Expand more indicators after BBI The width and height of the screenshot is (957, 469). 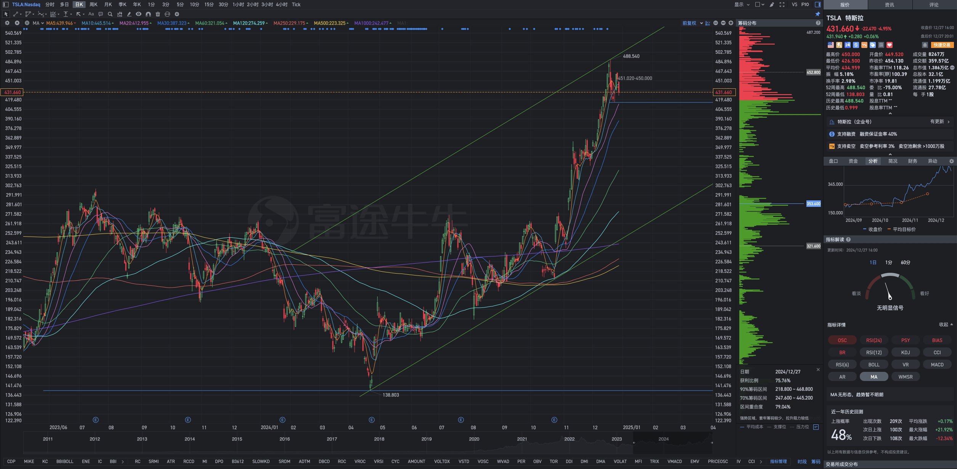(x=123, y=461)
